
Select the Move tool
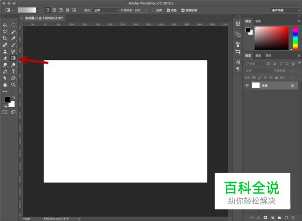pyautogui.click(x=5, y=25)
